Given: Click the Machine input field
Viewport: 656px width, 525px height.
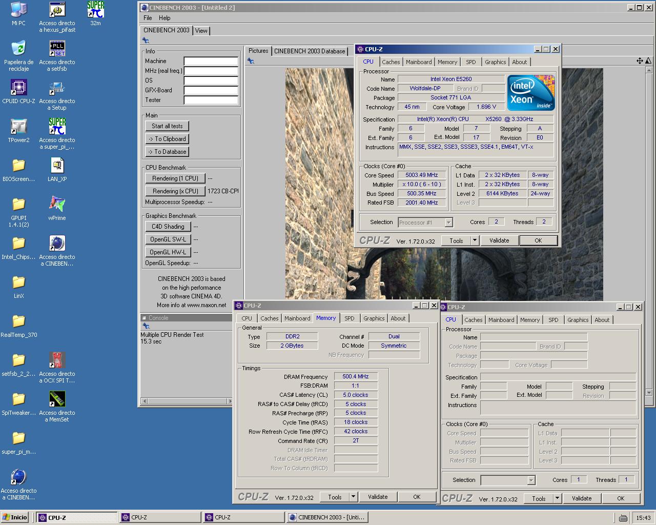Looking at the screenshot, I should pos(211,61).
